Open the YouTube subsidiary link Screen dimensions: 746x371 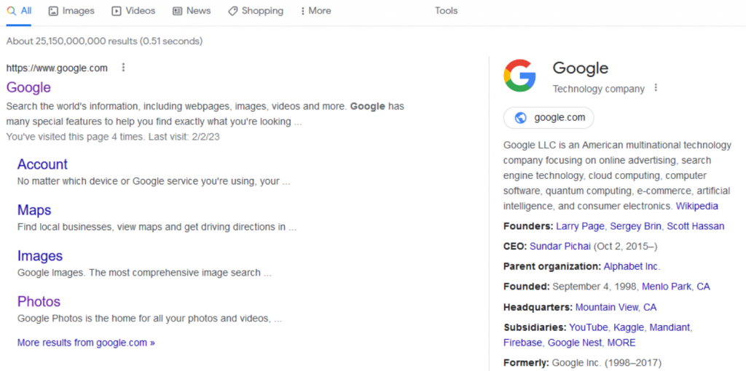588,327
